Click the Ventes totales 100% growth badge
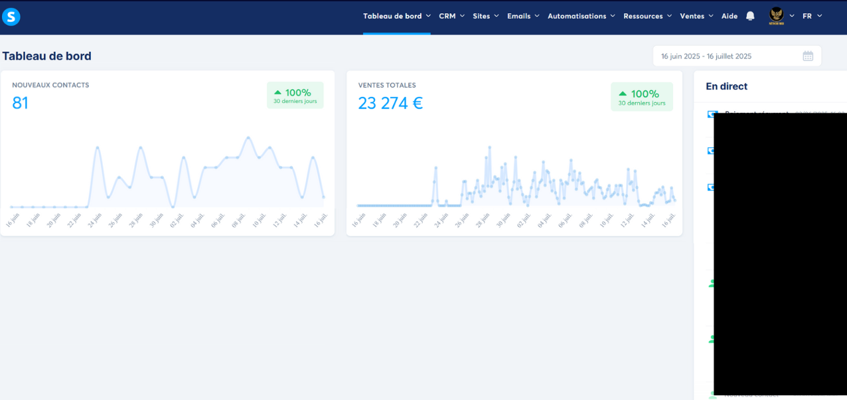The image size is (847, 400). coord(641,97)
